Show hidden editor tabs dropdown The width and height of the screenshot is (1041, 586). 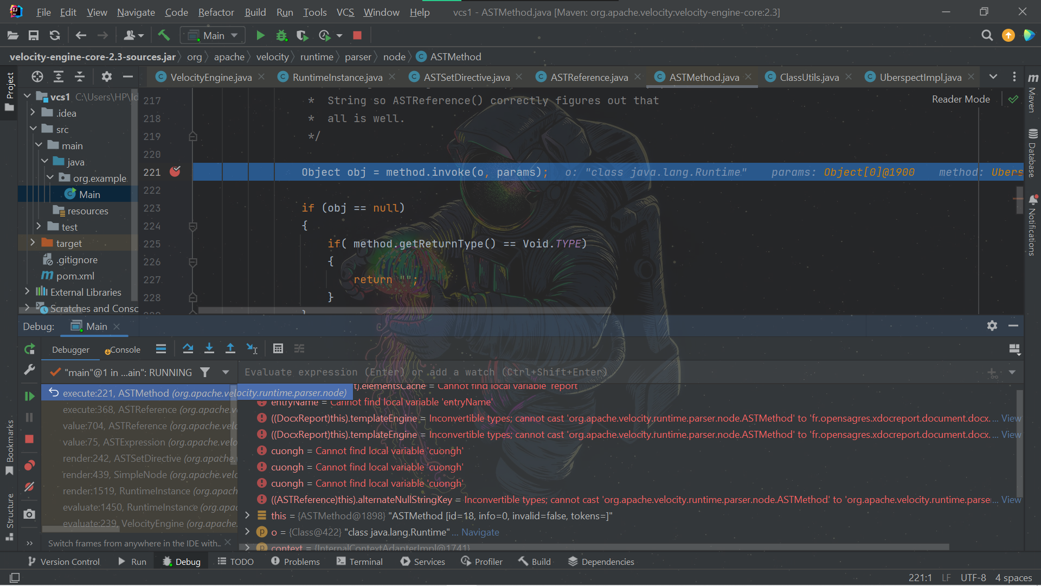(x=993, y=77)
